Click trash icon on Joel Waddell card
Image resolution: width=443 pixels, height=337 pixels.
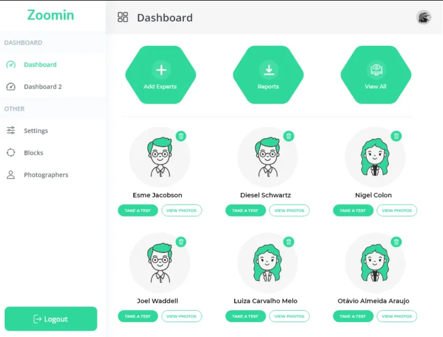pos(181,242)
